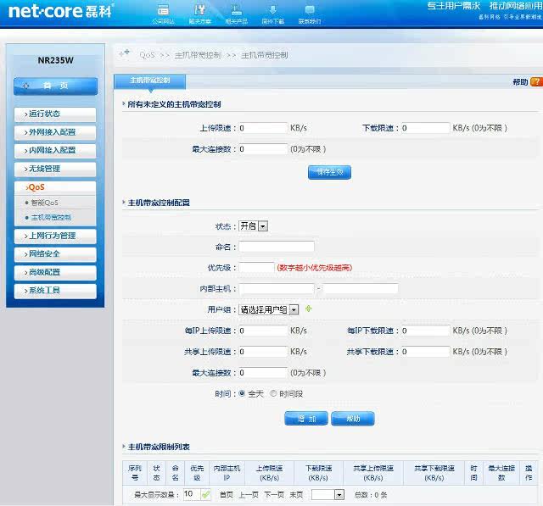
Task: Select the 时间段 radio button
Action: (273, 393)
